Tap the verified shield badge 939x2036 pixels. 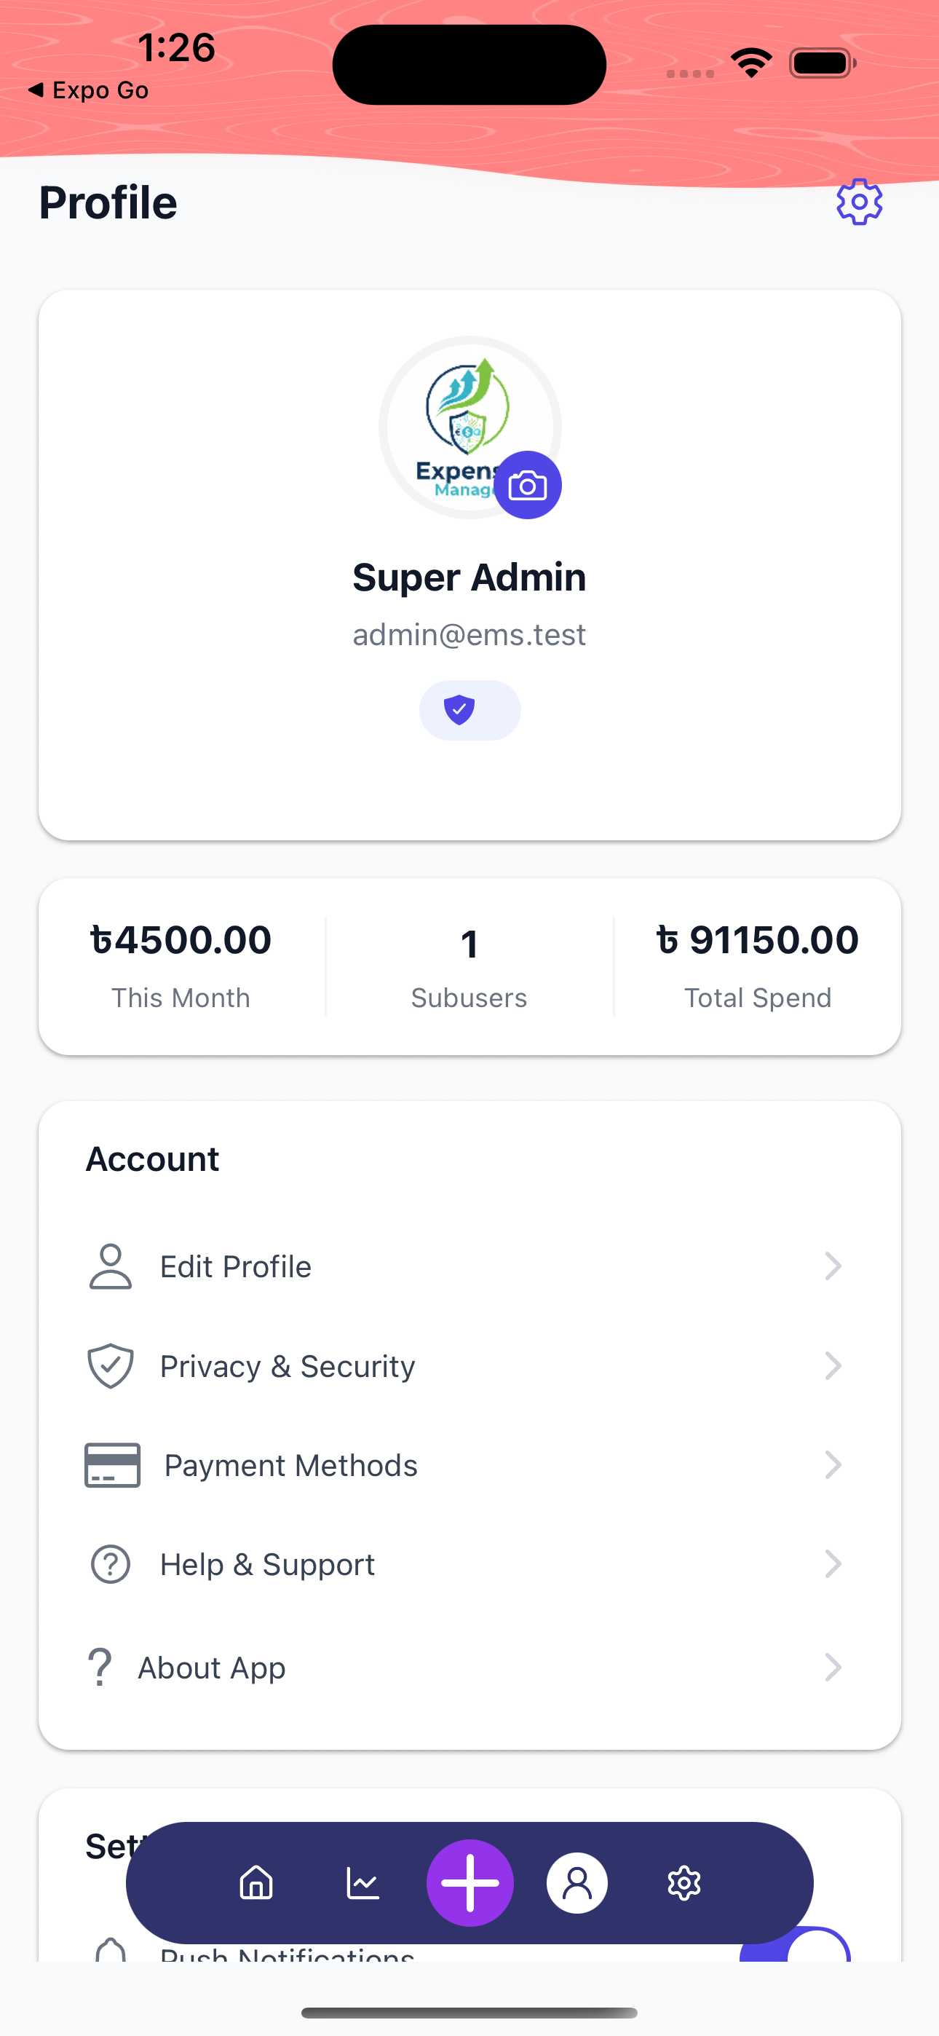pos(469,710)
